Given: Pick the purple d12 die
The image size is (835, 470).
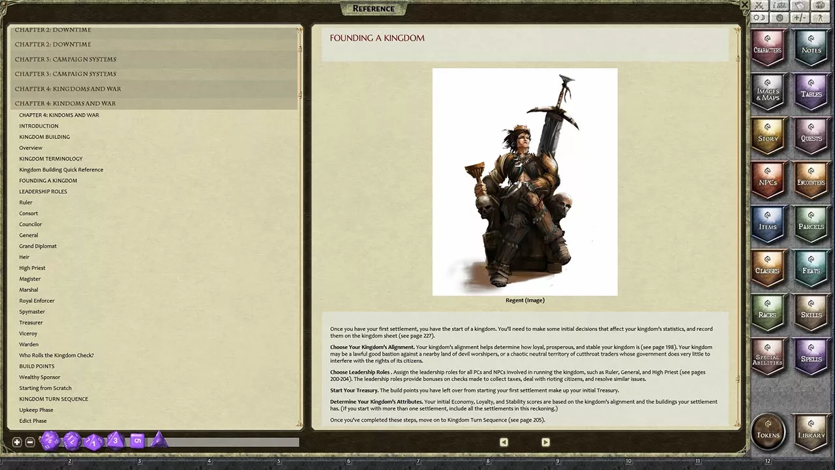Looking at the screenshot, I should point(72,441).
